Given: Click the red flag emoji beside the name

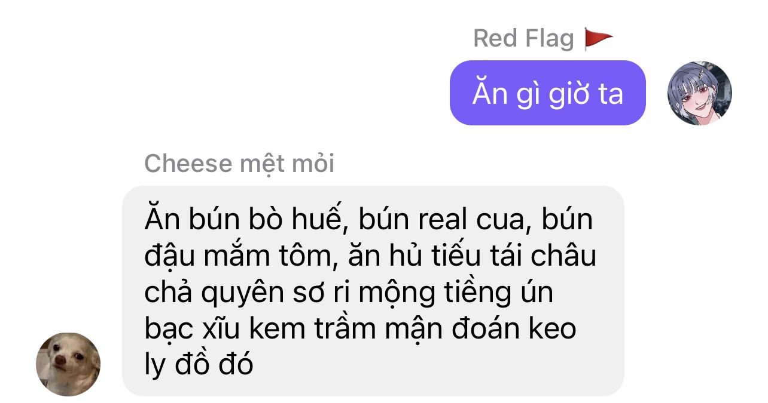Looking at the screenshot, I should (599, 39).
